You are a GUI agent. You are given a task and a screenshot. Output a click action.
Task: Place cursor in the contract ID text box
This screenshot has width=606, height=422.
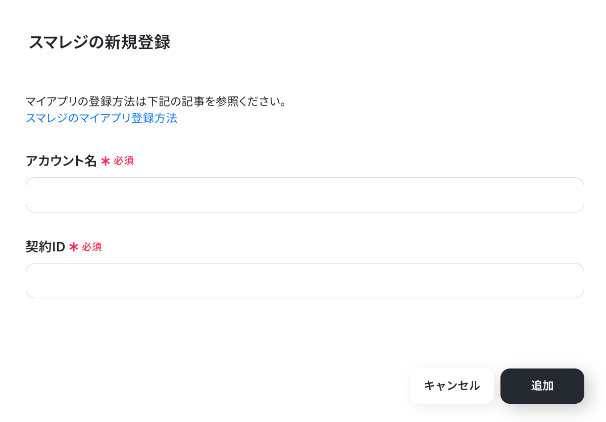(305, 281)
